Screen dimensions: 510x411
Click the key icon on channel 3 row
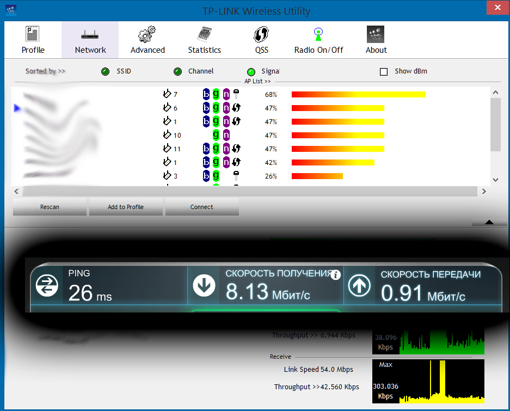tap(236, 176)
